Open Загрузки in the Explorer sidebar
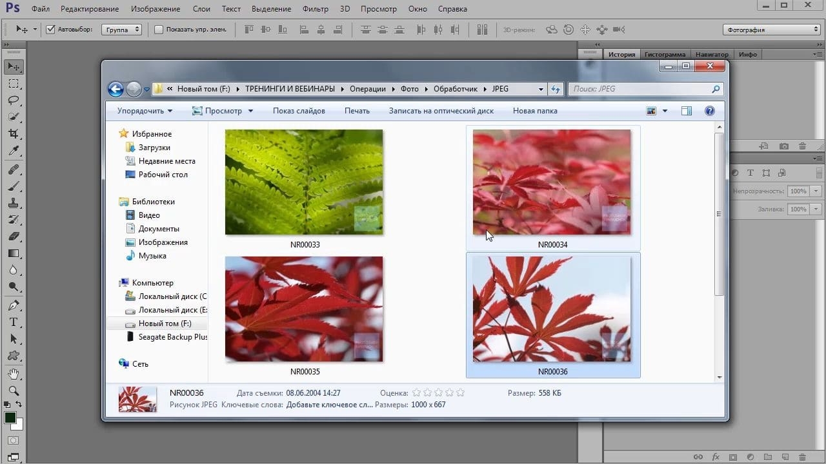 point(148,148)
